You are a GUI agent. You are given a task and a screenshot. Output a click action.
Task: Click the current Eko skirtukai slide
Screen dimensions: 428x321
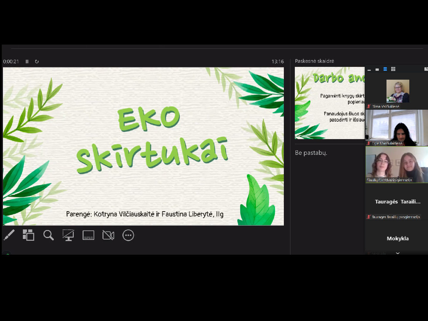coord(143,146)
